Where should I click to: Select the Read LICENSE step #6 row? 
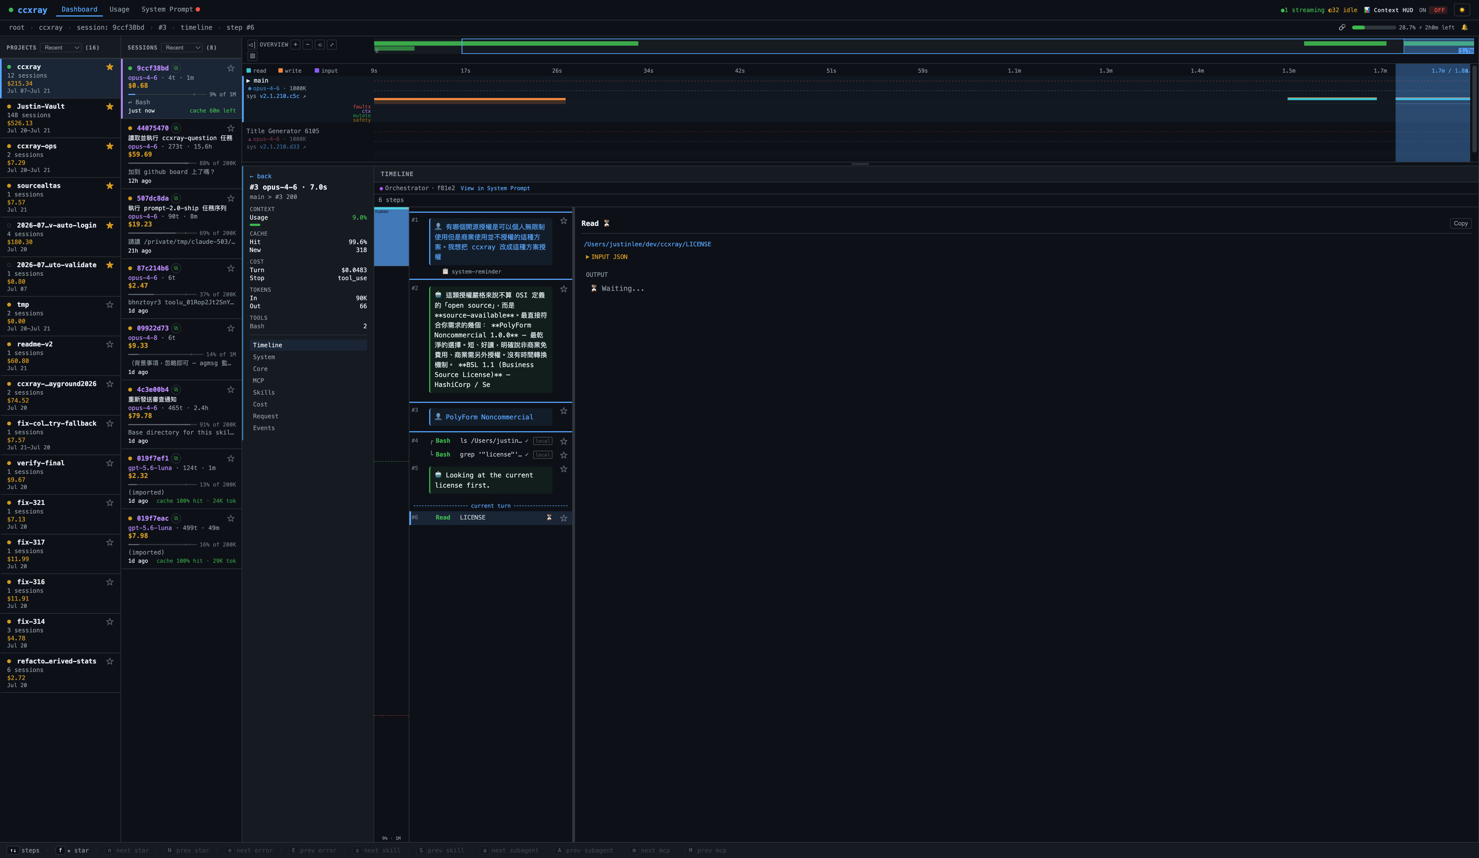coord(491,518)
